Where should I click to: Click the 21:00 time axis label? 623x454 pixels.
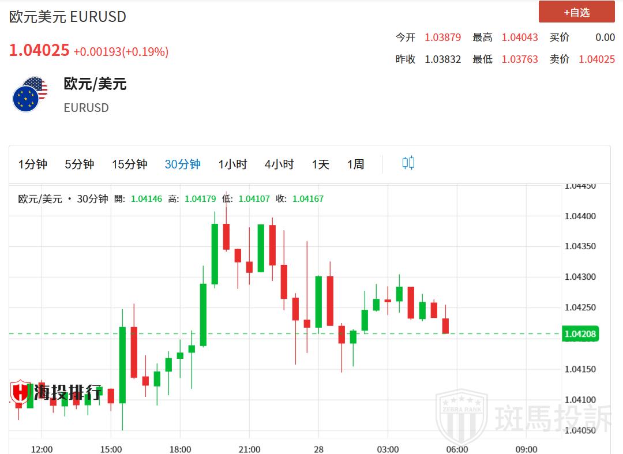coord(249,449)
